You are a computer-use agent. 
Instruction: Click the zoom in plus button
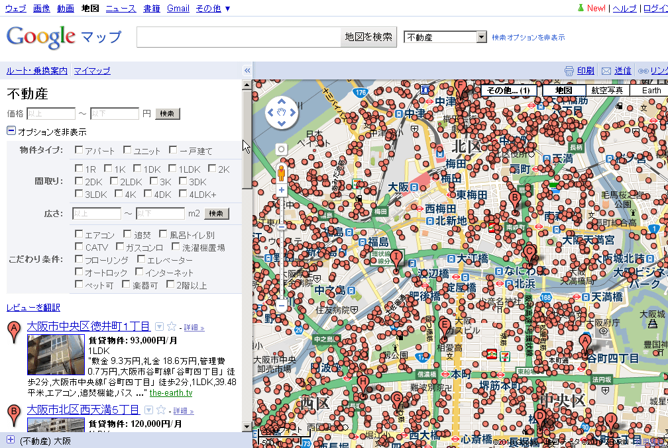(282, 190)
